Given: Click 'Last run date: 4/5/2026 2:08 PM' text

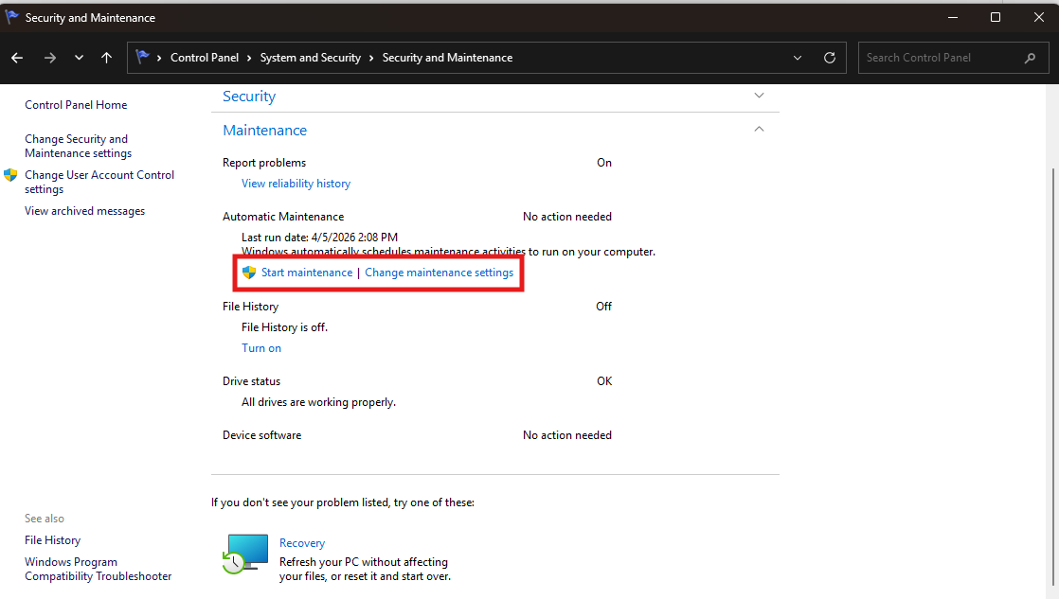Looking at the screenshot, I should point(319,238).
